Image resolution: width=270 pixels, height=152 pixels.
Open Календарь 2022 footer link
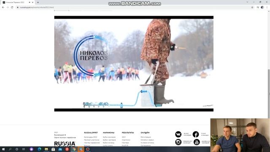coord(90,137)
